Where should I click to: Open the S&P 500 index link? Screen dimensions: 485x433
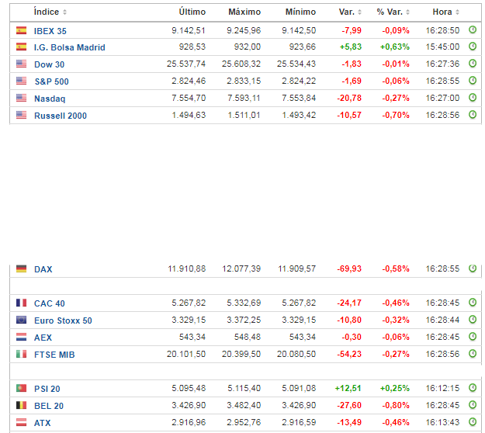click(51, 81)
